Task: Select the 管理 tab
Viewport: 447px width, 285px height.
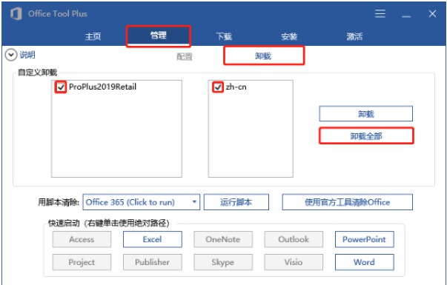Action: [x=159, y=36]
